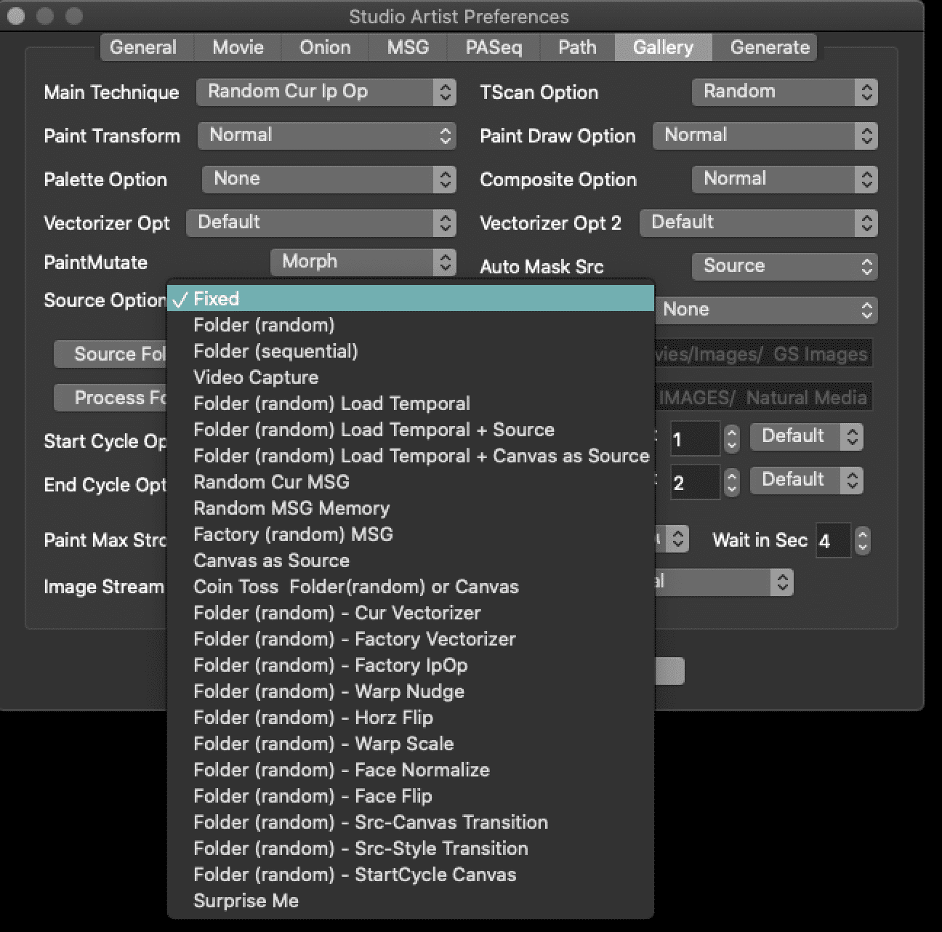This screenshot has height=932, width=942.
Task: Open the Auto Mask Src dropdown
Action: 784,266
